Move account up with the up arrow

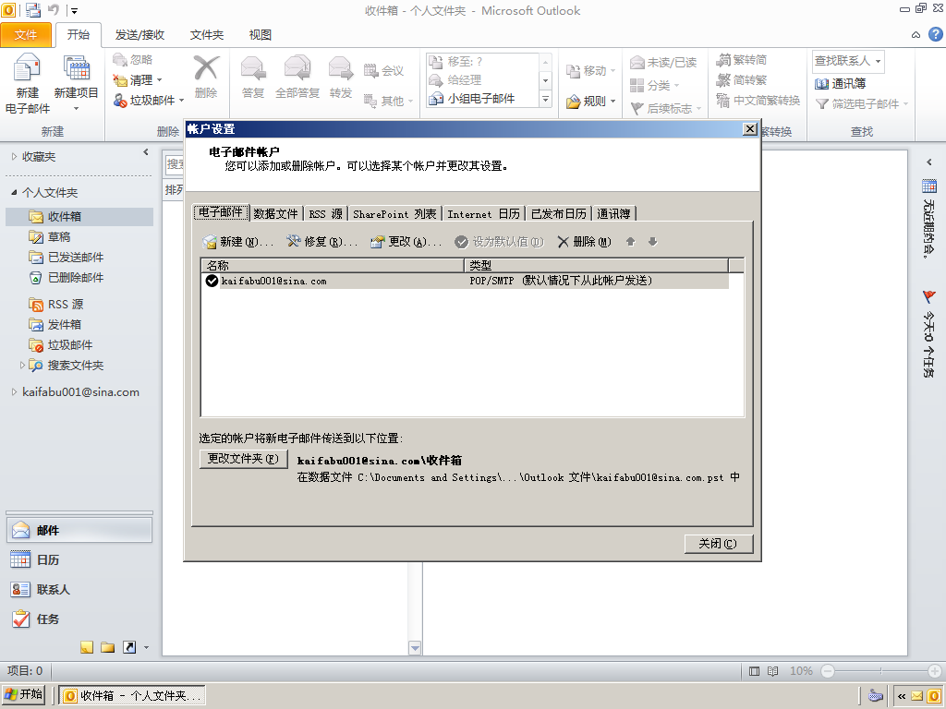pos(630,242)
